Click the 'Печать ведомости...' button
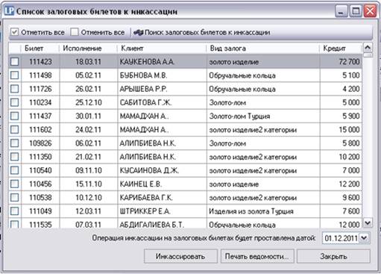 (257, 256)
